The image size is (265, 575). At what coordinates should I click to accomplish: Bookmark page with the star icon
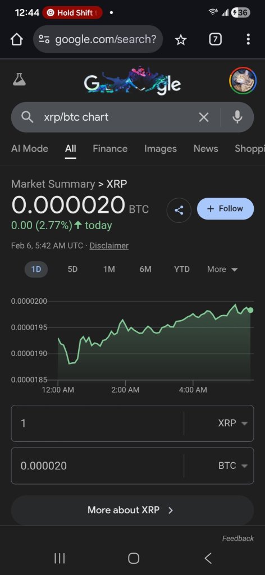pyautogui.click(x=180, y=40)
